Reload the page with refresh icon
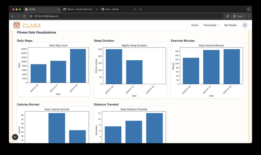Image resolution: width=261 pixels, height=155 pixels. (24, 16)
